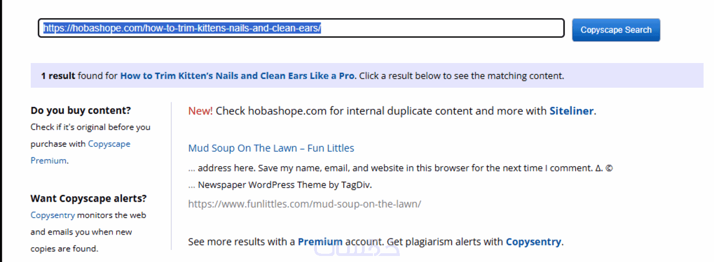Click the bold Copysentry link at the bottom
The height and width of the screenshot is (262, 714).
pos(533,242)
